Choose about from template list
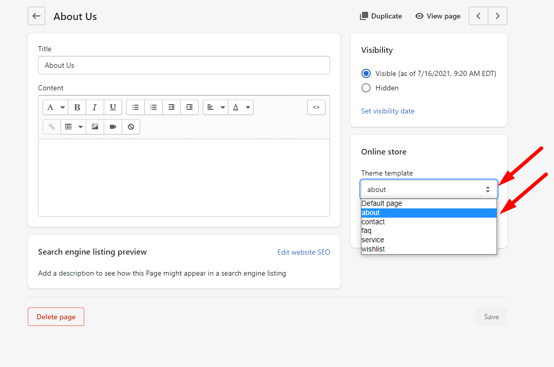This screenshot has height=367, width=554. tap(429, 213)
